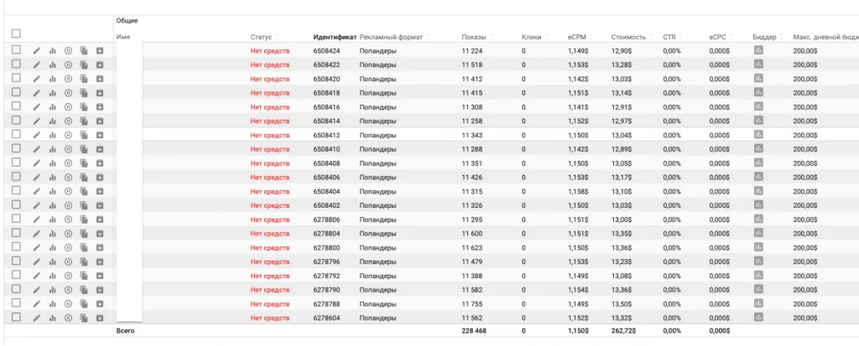Sort table by Идентификатор column header
Screen dimensions: 859x346
pos(335,37)
